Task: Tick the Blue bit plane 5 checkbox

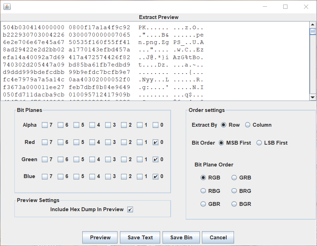Action: tap(76, 176)
